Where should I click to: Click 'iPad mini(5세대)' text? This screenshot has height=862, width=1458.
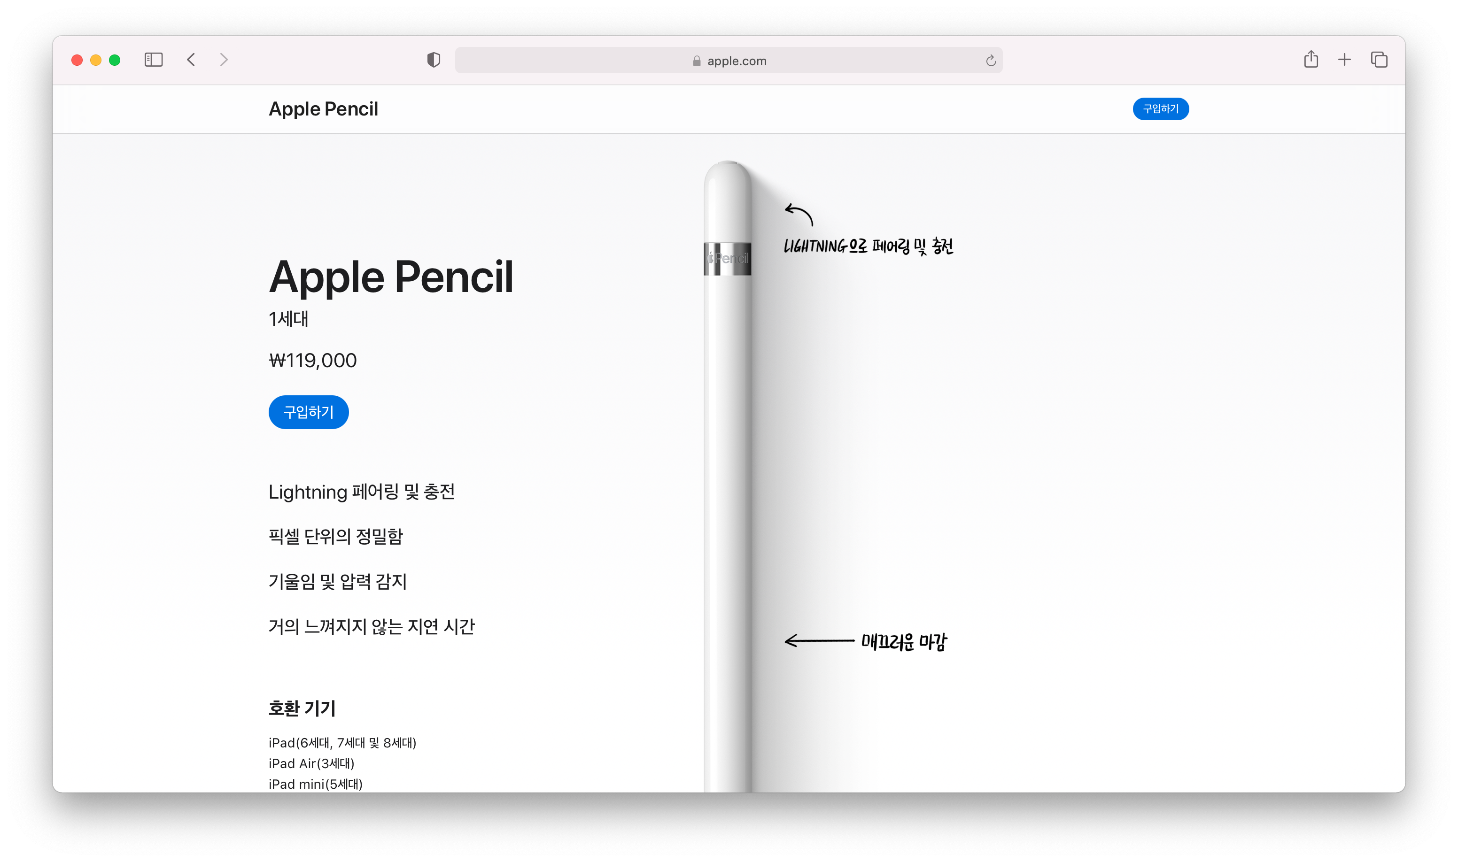316,785
